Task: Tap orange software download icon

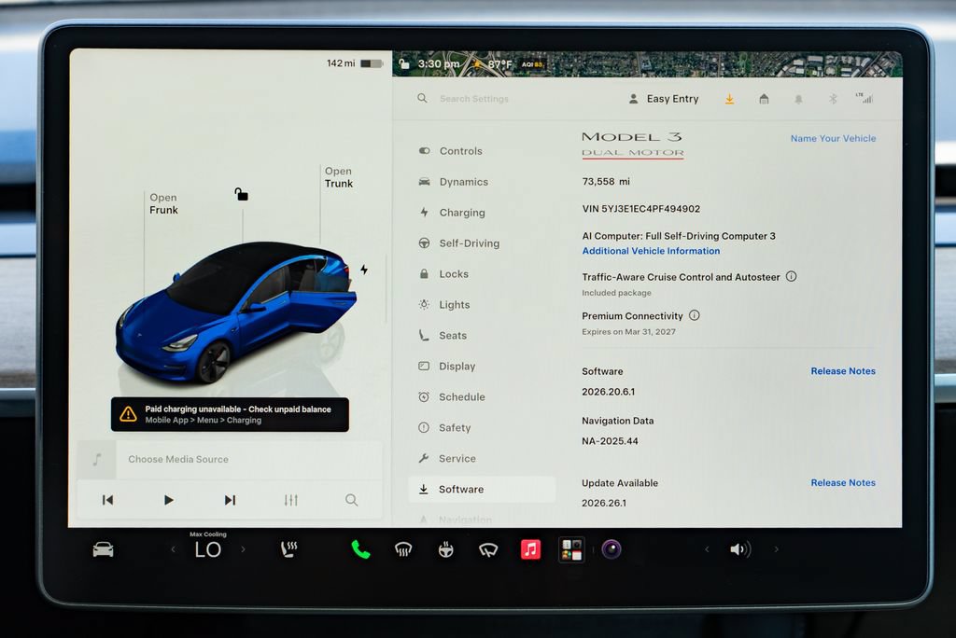Action: 729,99
